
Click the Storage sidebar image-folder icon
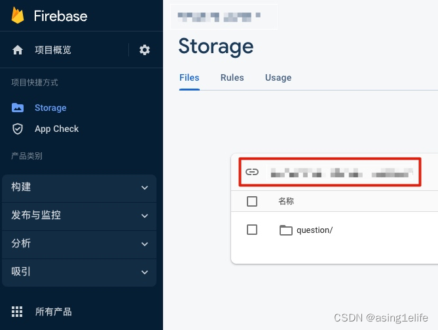[x=18, y=108]
